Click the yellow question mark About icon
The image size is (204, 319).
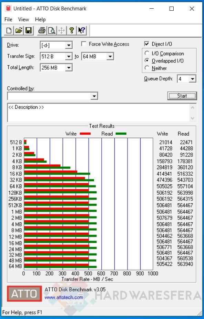click(x=71, y=30)
